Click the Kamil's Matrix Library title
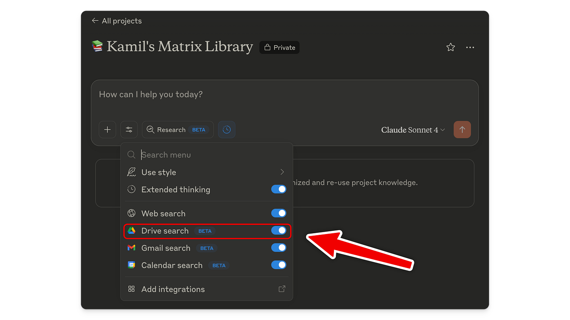The width and height of the screenshot is (570, 320). point(180,46)
